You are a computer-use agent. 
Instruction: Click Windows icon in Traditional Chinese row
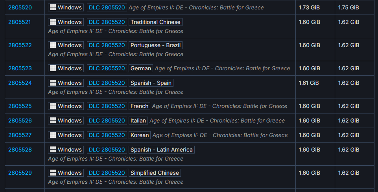click(x=53, y=22)
